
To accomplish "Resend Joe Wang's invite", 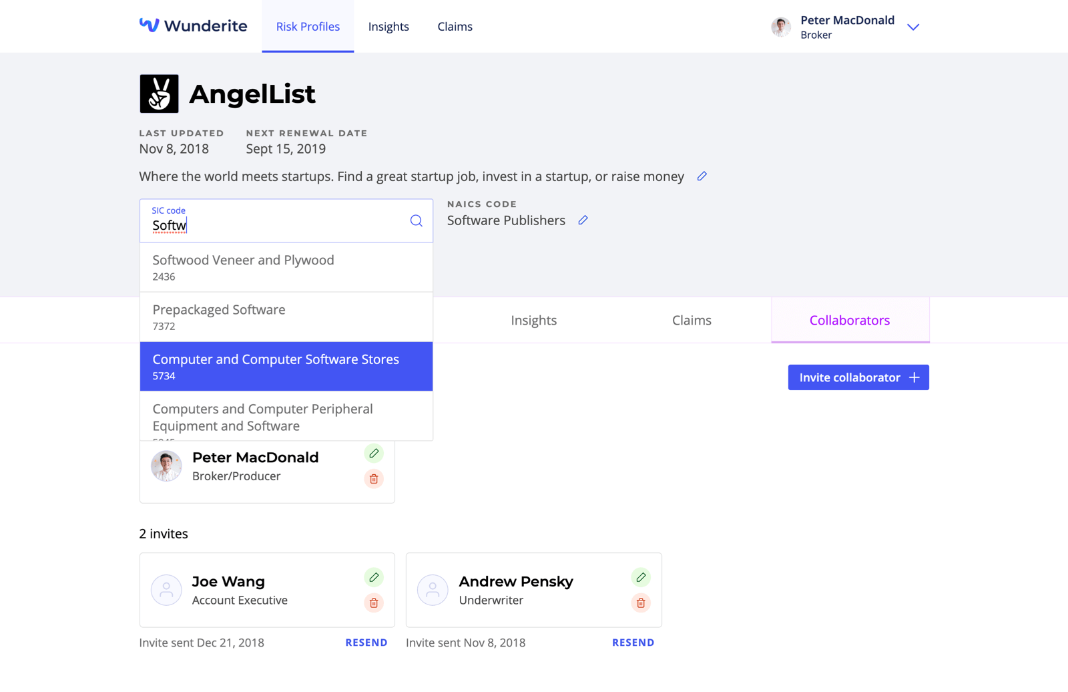I will [366, 643].
